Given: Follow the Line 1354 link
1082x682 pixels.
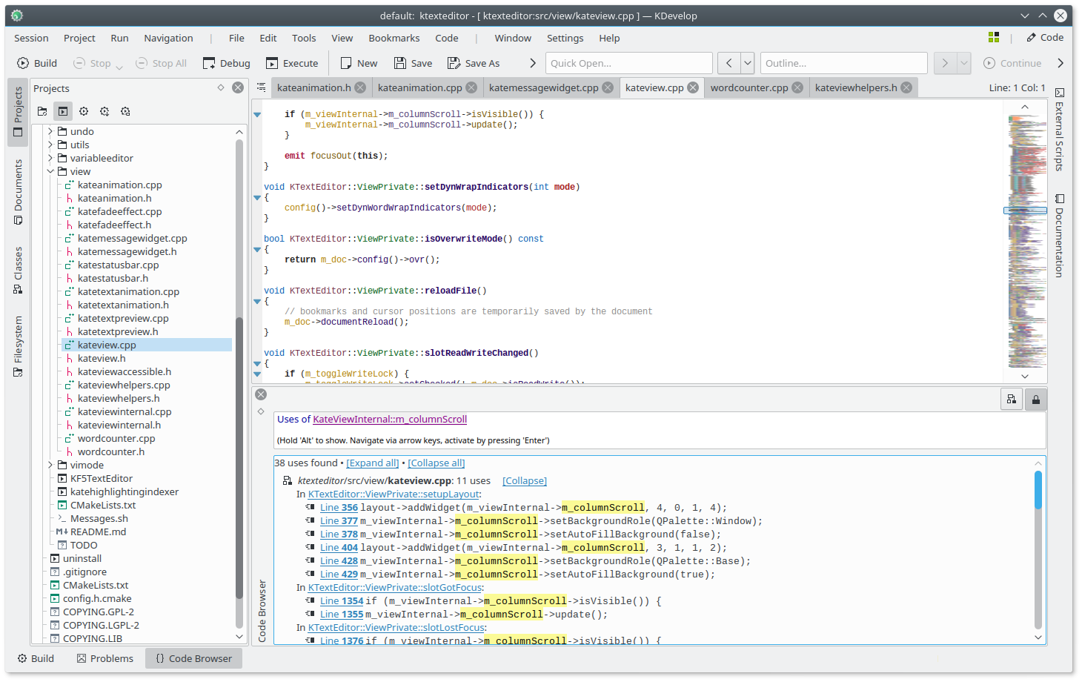Looking at the screenshot, I should click(x=342, y=600).
